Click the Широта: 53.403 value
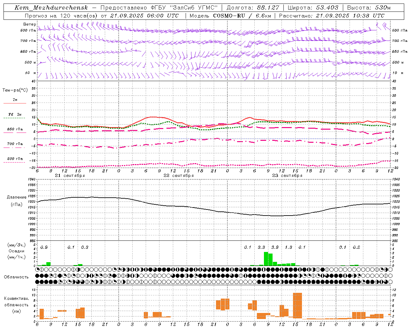 pyautogui.click(x=313, y=8)
